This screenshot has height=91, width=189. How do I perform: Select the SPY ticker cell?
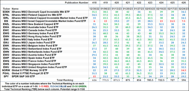(6, 76)
